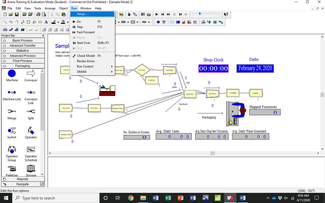Select the MatchParts module in flowchart
Viewport: 325px width, 203px height.
pyautogui.click(x=190, y=94)
